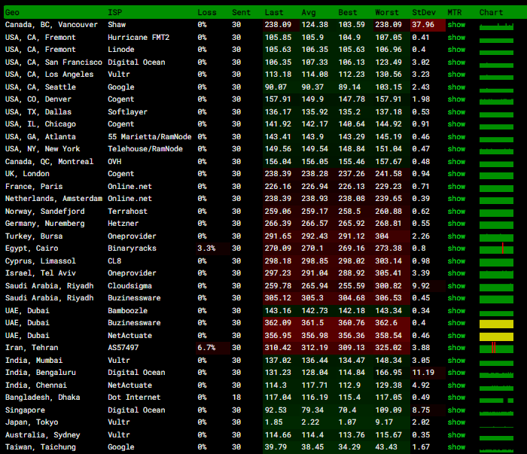Click yellow chart for Dubai NetActuate
527x454 pixels.
[496, 337]
